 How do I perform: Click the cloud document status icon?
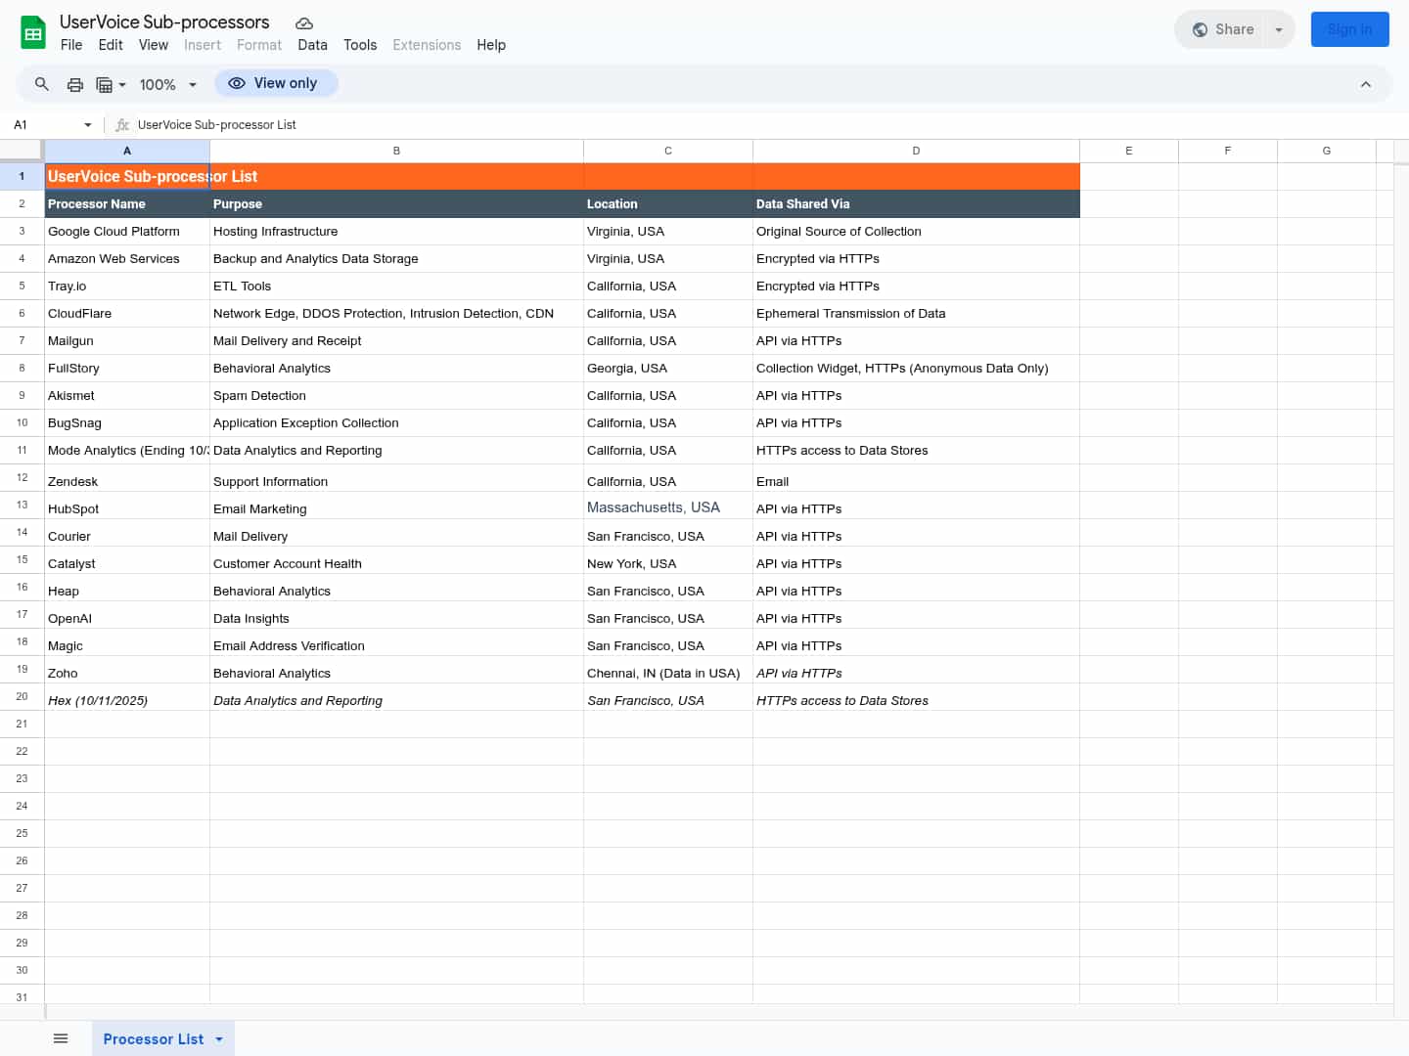(304, 22)
